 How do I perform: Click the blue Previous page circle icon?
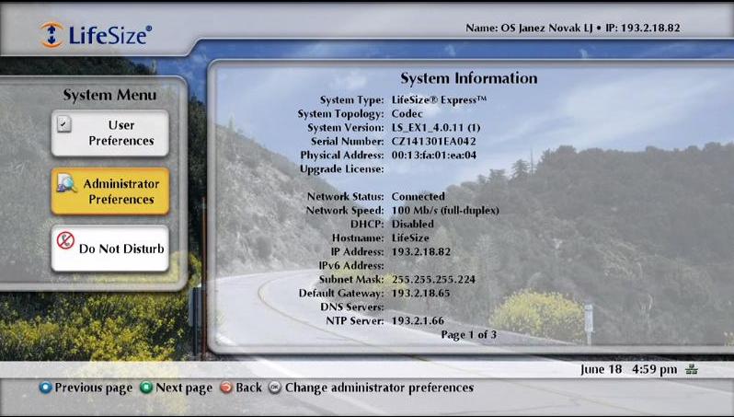(x=45, y=388)
